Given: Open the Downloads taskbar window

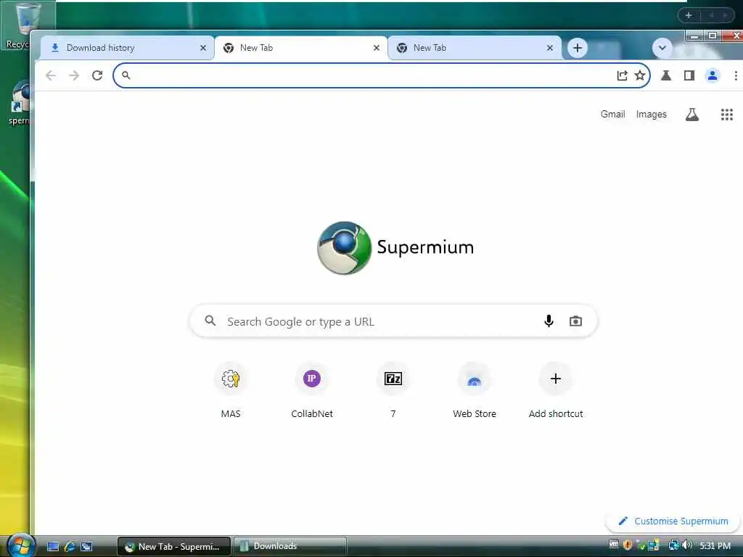Looking at the screenshot, I should 290,546.
